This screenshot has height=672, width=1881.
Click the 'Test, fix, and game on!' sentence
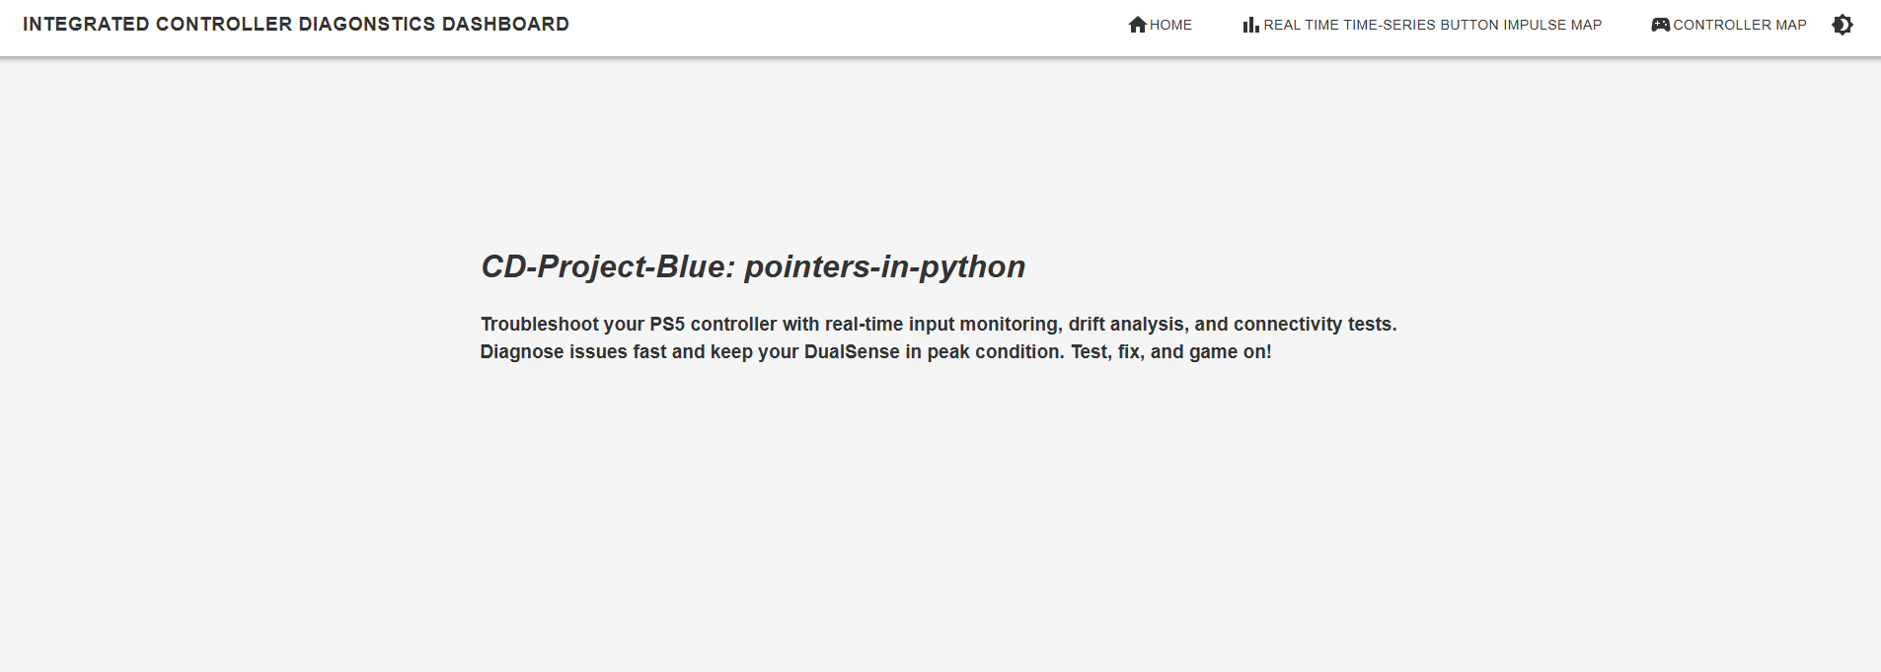tap(1171, 351)
